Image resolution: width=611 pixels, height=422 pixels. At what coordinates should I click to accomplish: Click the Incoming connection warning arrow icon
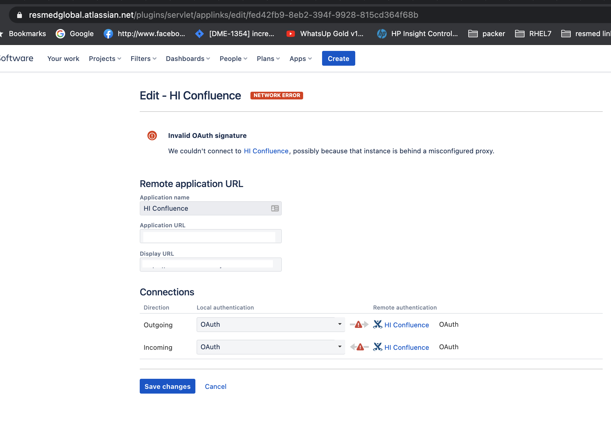click(360, 347)
